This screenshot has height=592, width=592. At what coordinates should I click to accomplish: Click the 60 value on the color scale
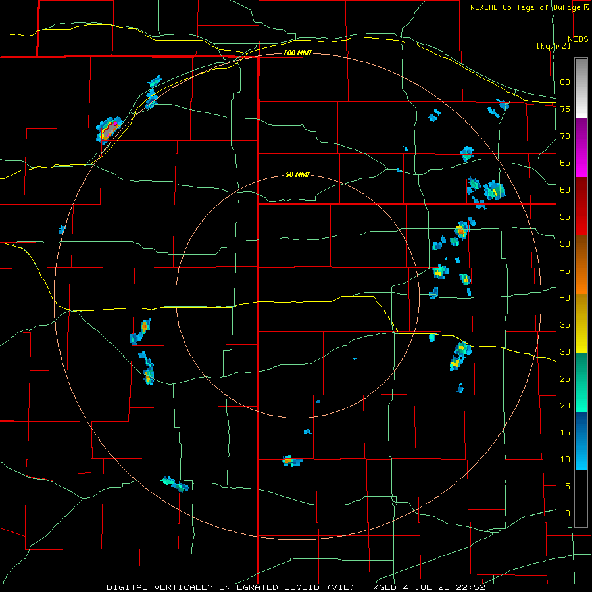[x=565, y=189]
